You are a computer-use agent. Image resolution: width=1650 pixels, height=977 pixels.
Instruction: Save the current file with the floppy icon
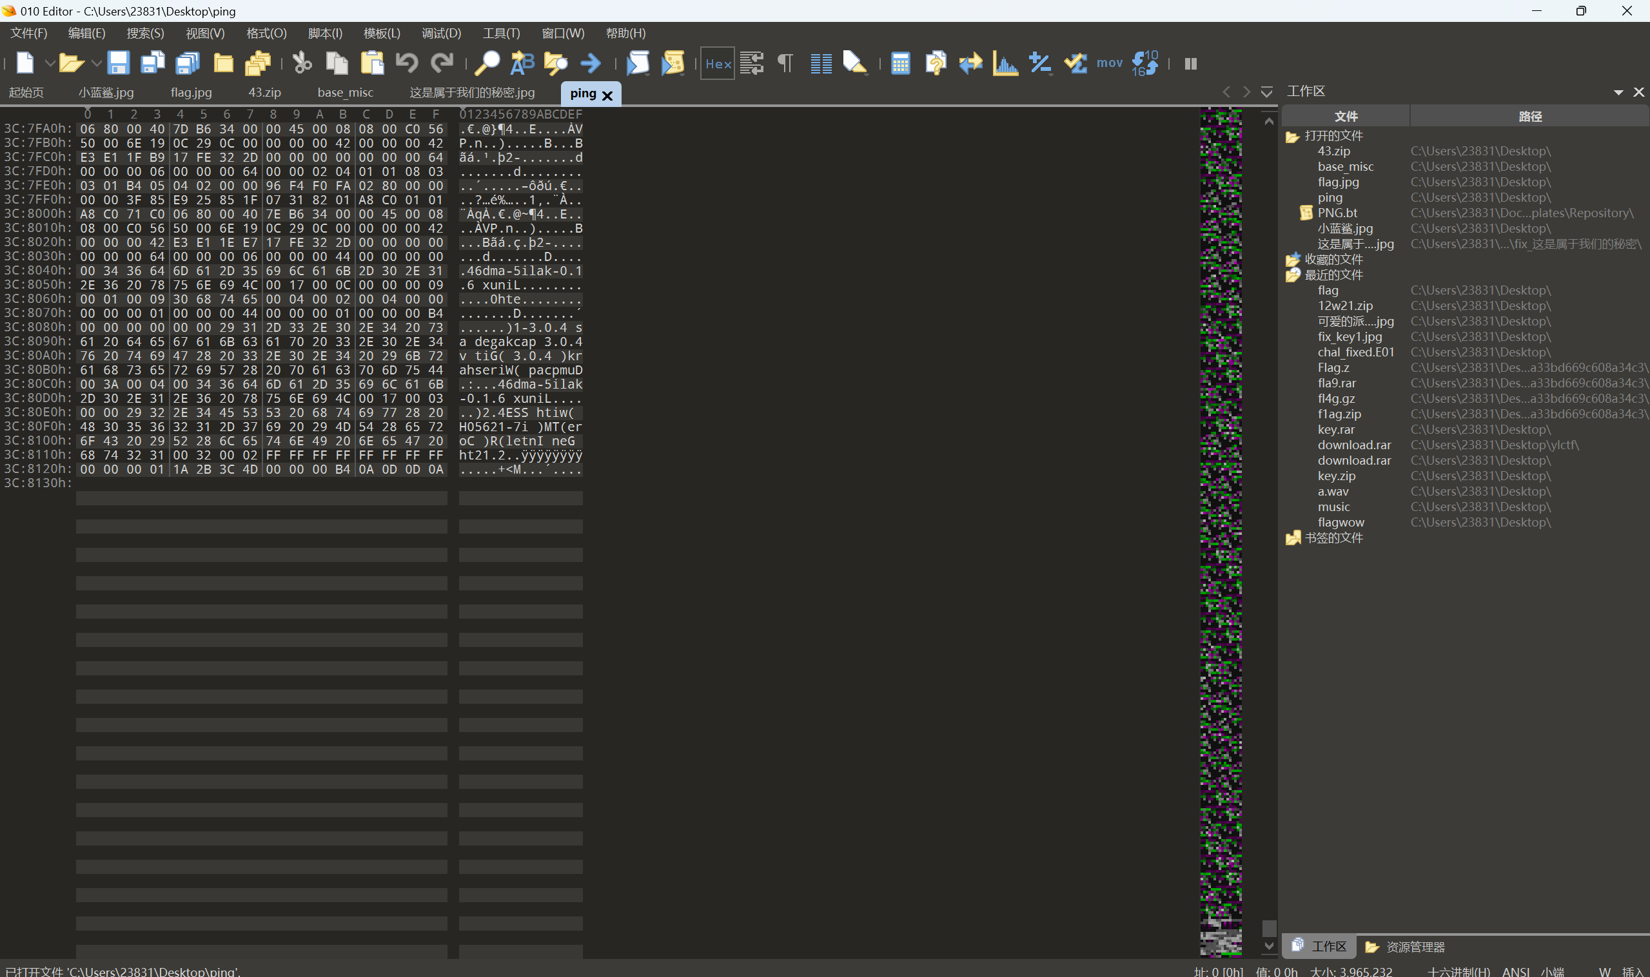118,63
